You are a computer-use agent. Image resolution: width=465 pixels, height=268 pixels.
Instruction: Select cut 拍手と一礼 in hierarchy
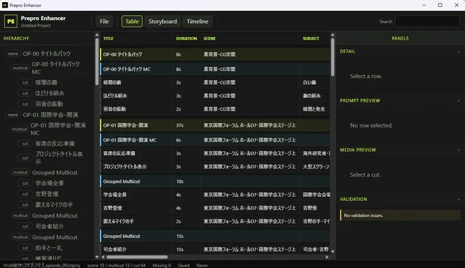pyautogui.click(x=49, y=248)
